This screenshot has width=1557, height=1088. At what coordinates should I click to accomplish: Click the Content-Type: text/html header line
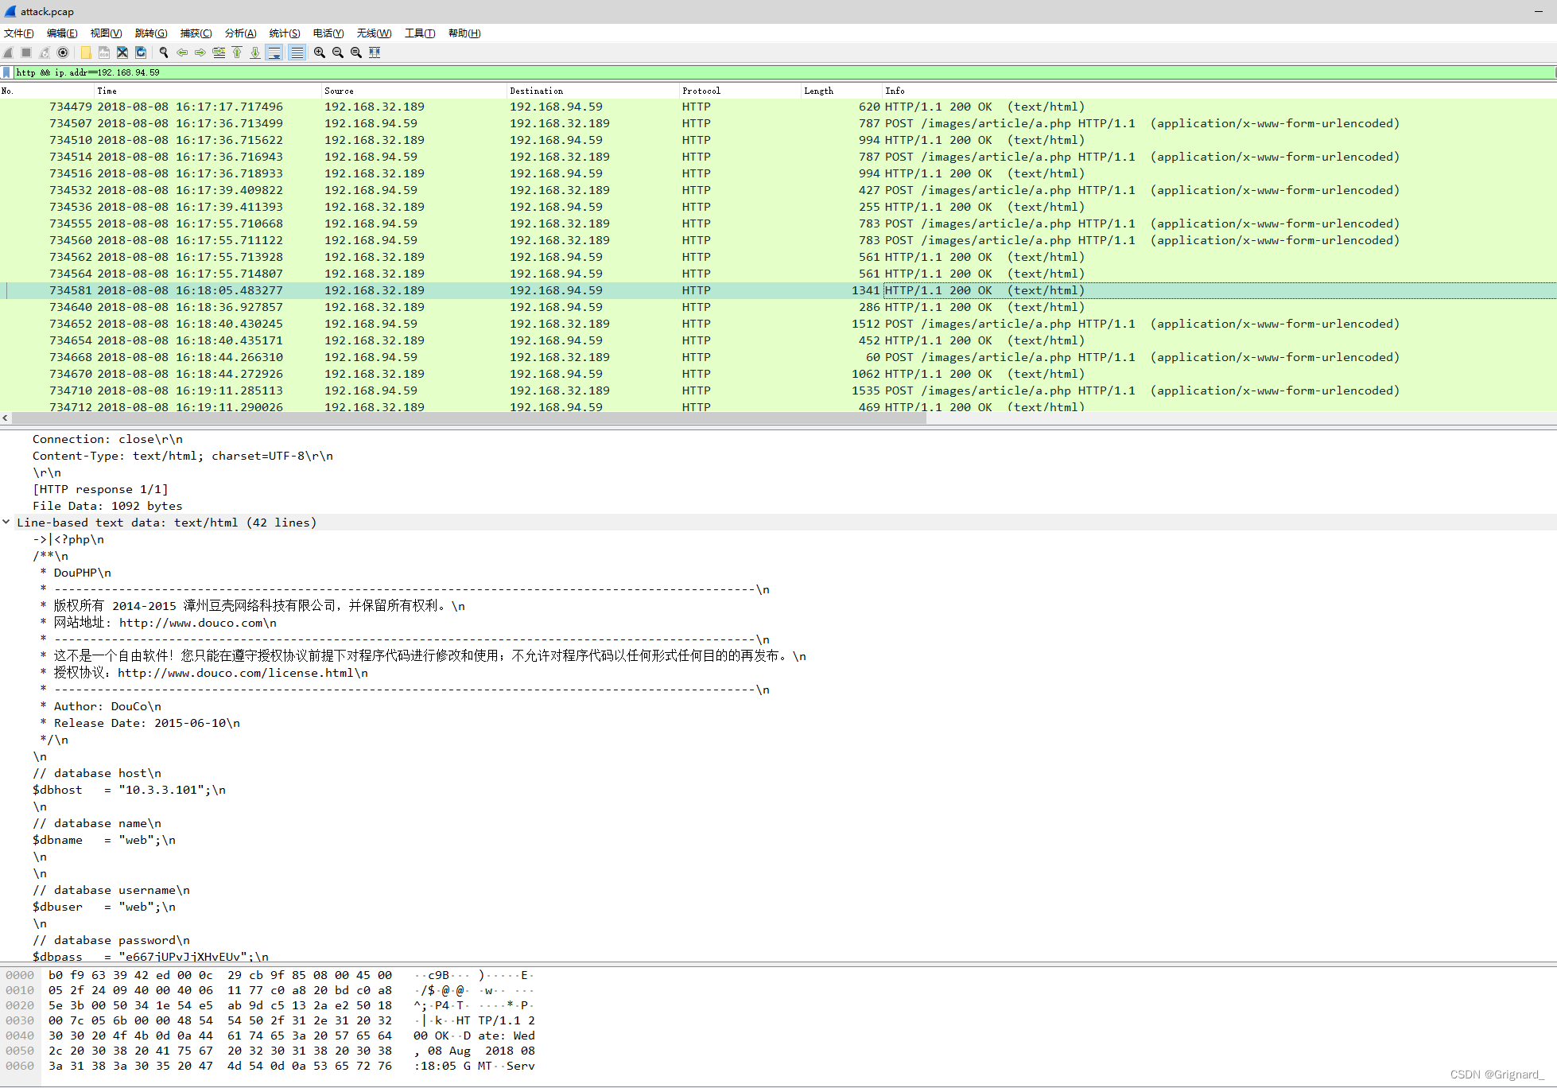[183, 456]
